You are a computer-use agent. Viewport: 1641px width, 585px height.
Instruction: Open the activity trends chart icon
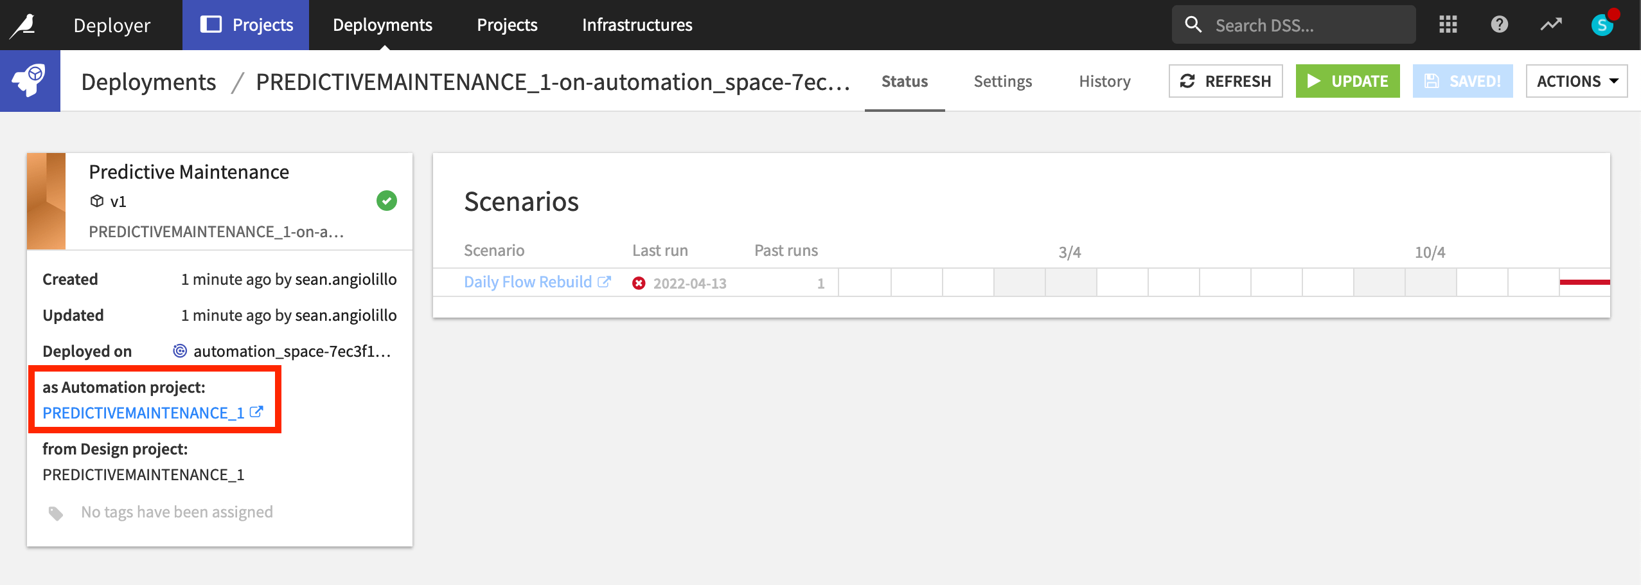[x=1550, y=24]
